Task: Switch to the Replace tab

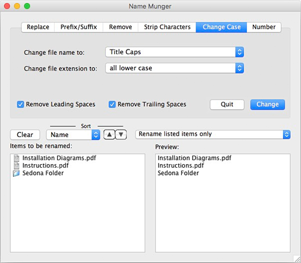Action: (38, 27)
